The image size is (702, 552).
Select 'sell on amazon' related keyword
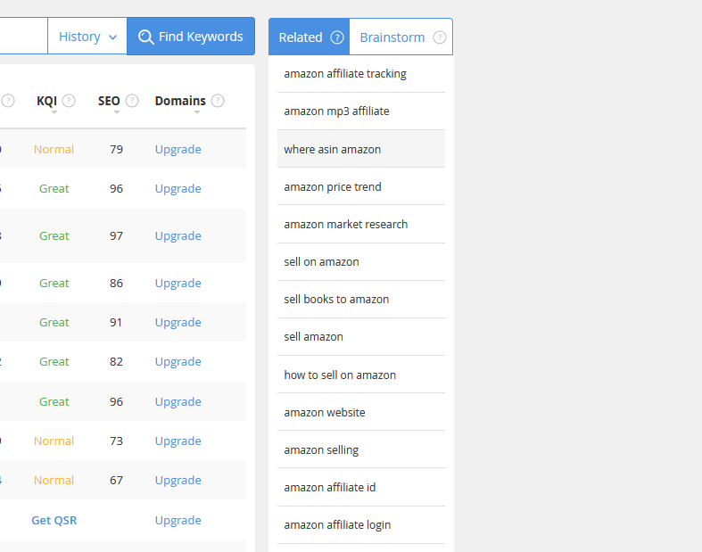(x=361, y=262)
